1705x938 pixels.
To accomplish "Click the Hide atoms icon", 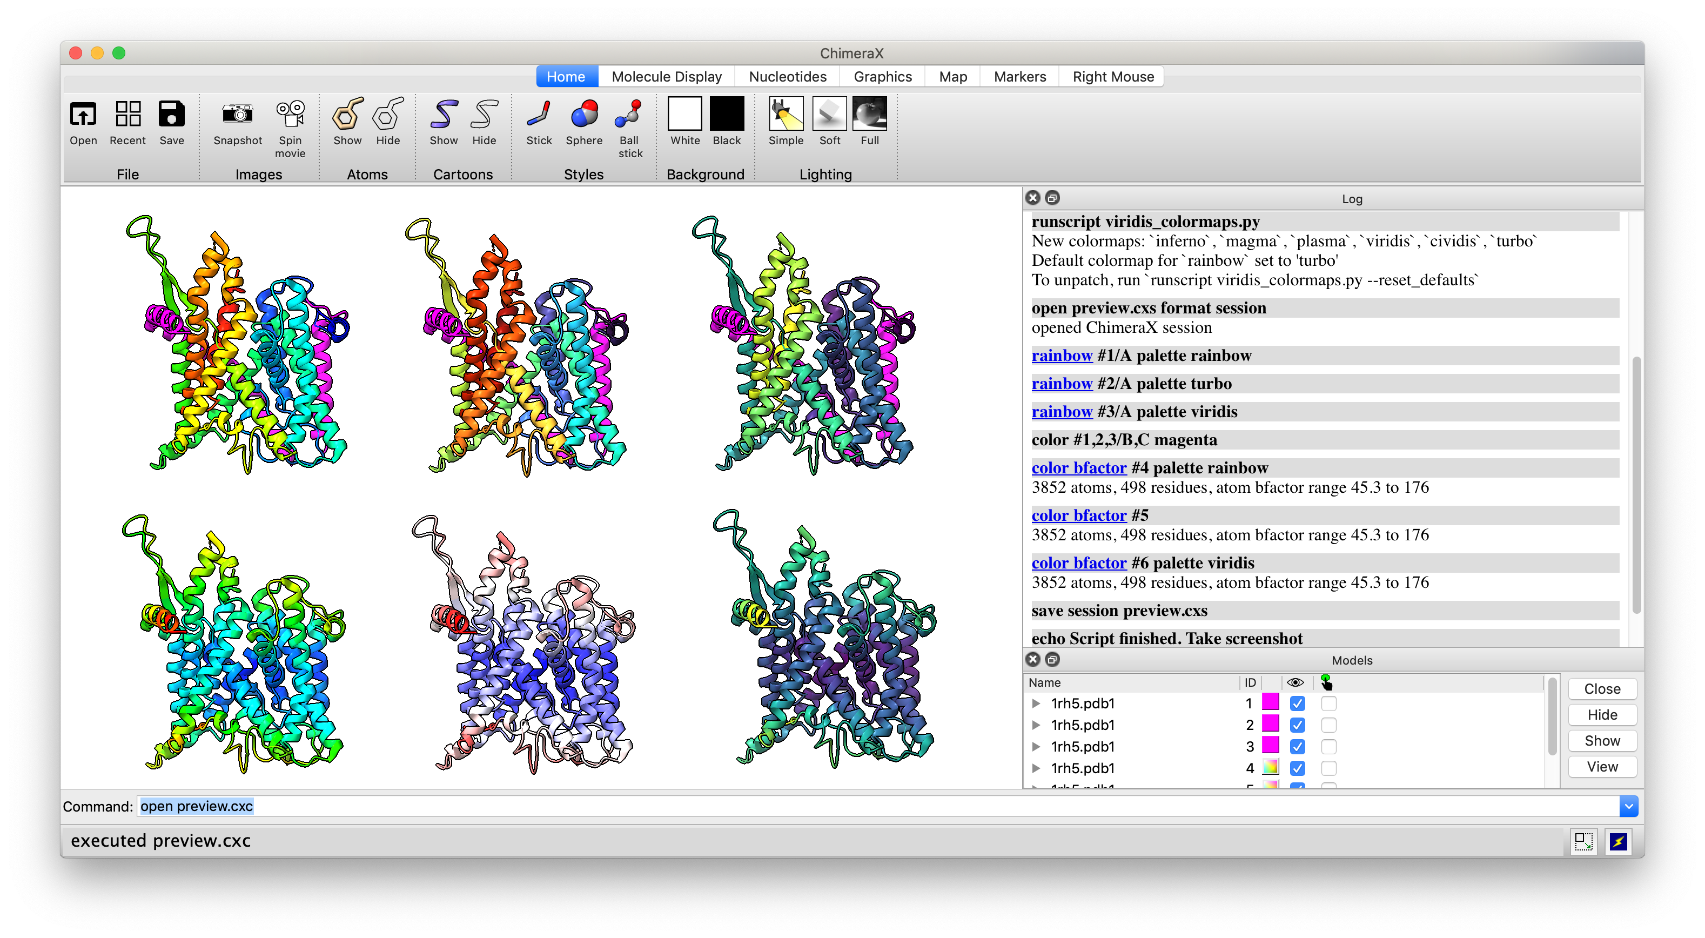I will [x=388, y=115].
